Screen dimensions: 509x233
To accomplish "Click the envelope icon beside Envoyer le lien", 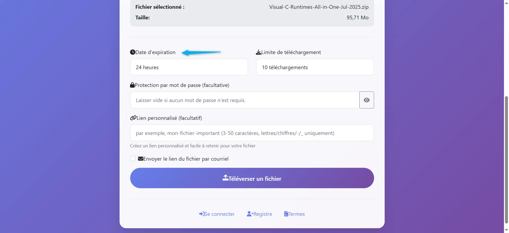I will click(141, 159).
